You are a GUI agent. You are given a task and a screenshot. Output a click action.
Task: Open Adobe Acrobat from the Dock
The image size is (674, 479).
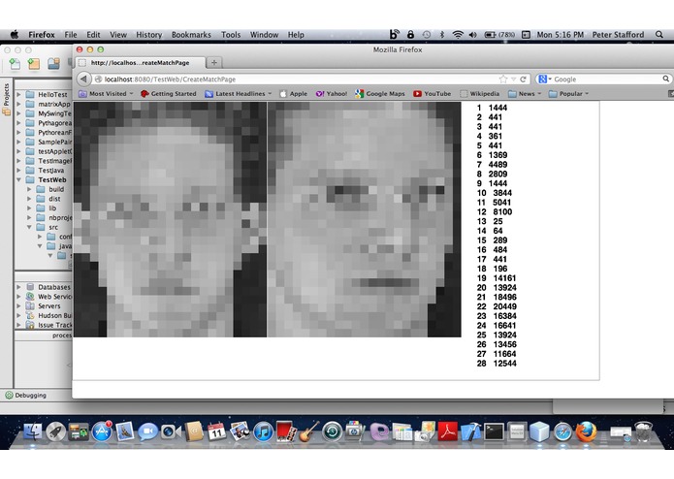tap(447, 431)
